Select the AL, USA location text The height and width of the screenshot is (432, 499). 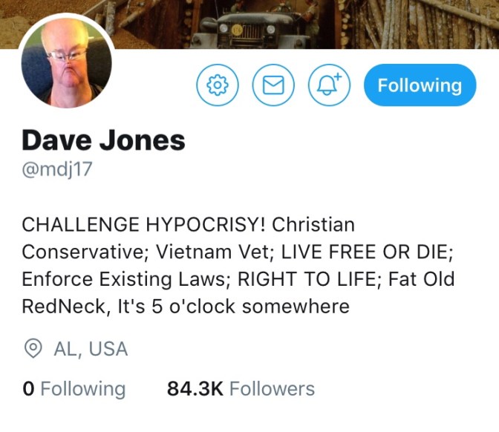point(91,349)
